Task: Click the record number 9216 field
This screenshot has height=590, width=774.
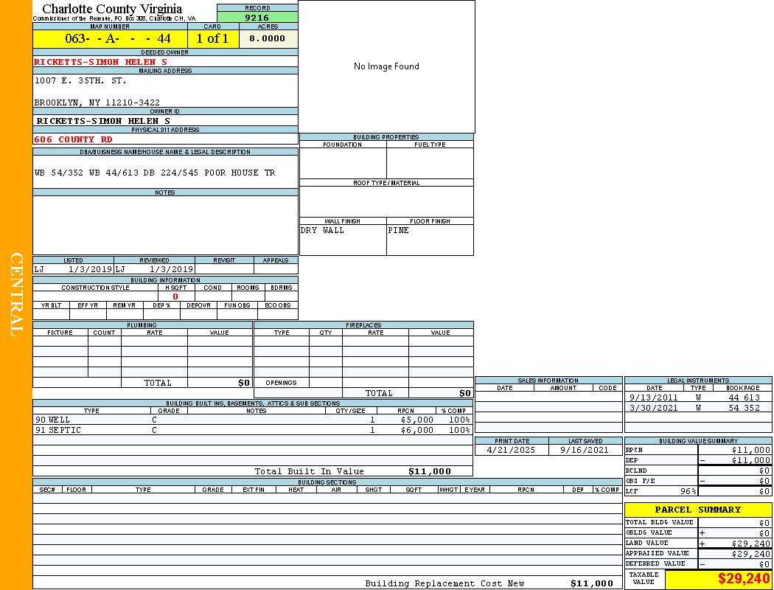Action: 257,18
